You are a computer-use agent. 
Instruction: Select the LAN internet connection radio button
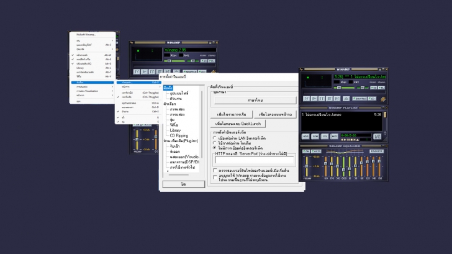[214, 138]
